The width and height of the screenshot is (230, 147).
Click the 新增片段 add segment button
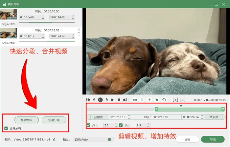[27, 120]
